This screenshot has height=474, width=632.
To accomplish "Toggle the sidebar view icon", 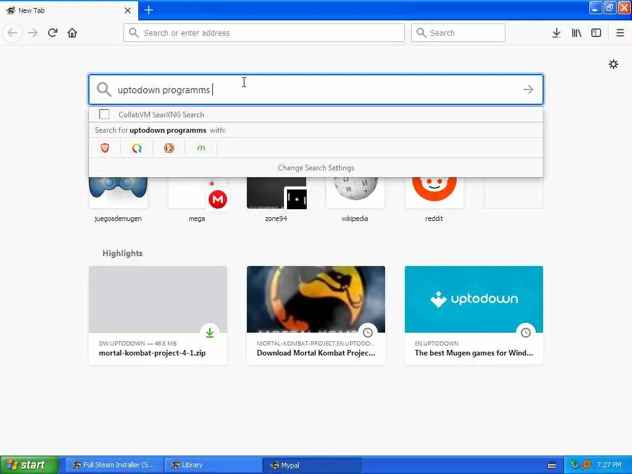I will click(x=596, y=33).
